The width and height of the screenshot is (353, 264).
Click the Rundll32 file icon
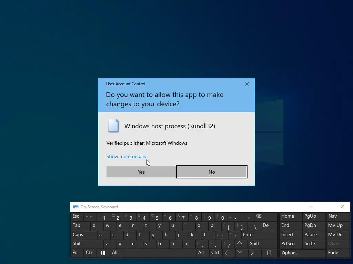(x=113, y=126)
